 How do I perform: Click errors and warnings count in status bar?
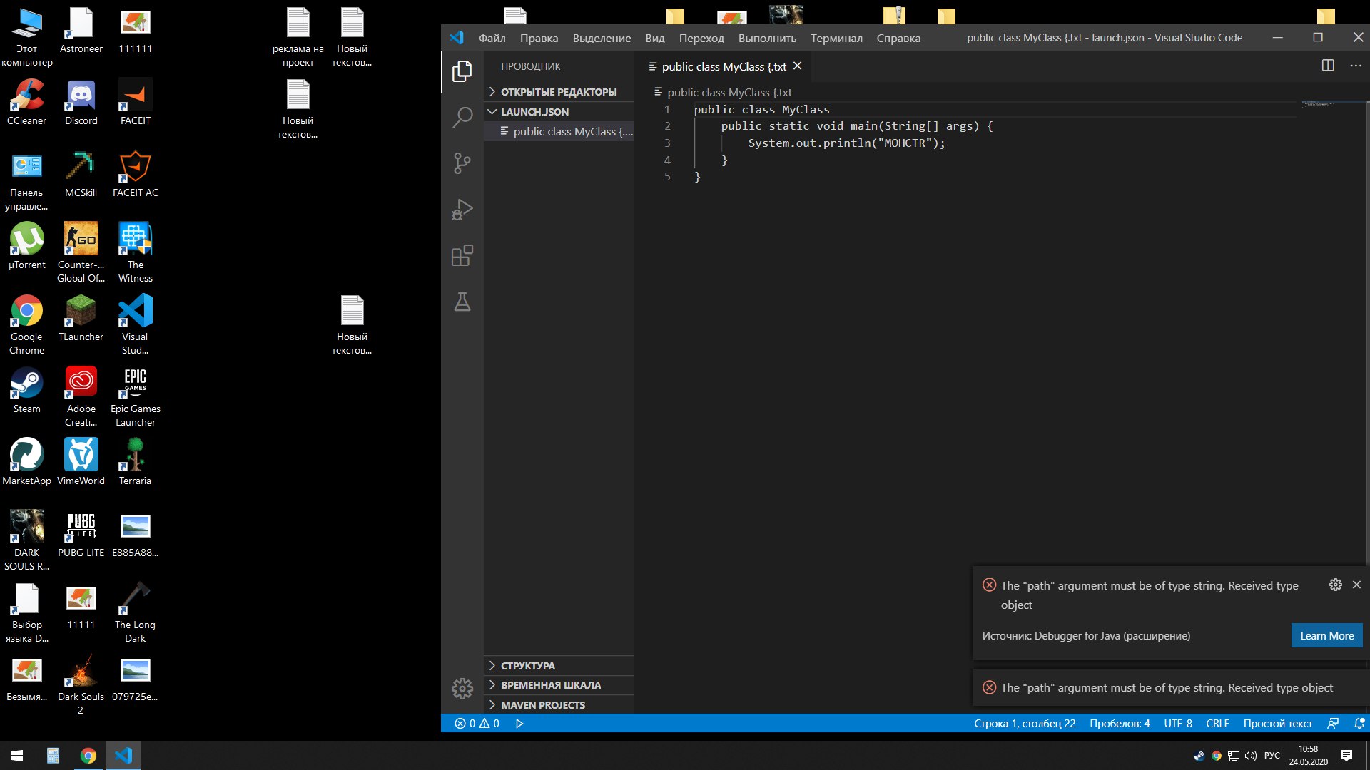click(x=477, y=723)
